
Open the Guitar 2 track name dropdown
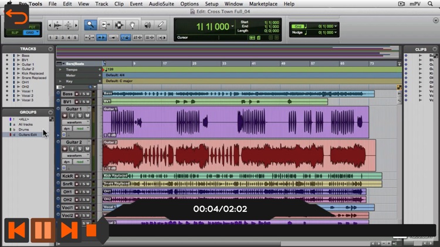click(89, 142)
